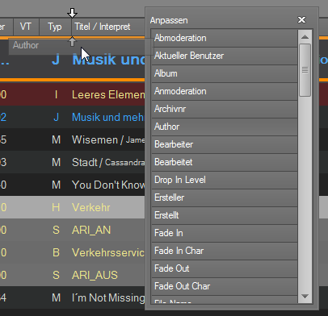Select the Leeres Element playlist row
This screenshot has height=316, width=328.
point(73,94)
